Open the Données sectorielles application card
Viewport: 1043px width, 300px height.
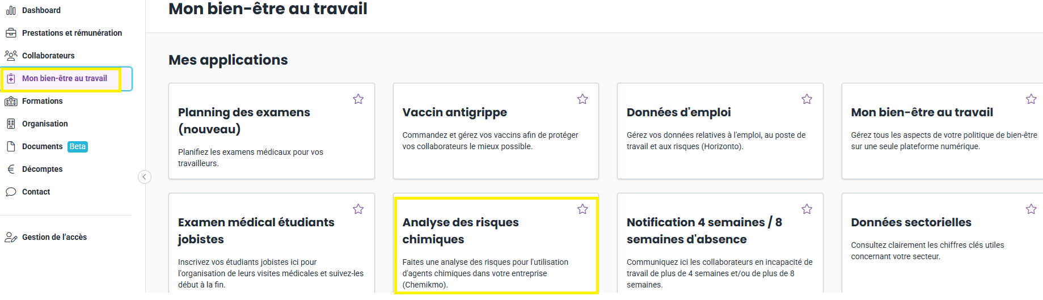coord(943,244)
